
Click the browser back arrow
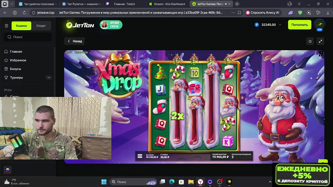tap(5, 12)
